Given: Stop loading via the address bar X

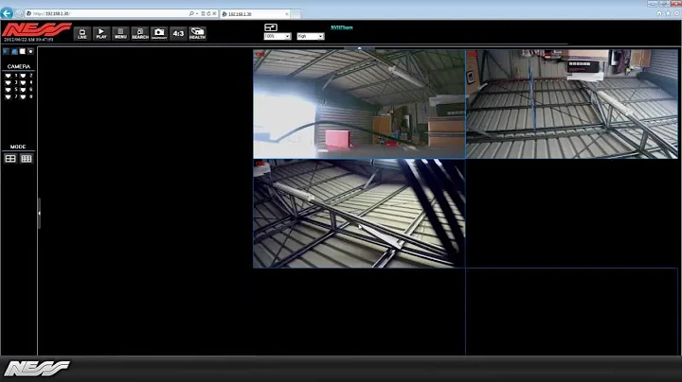Looking at the screenshot, I should click(214, 13).
